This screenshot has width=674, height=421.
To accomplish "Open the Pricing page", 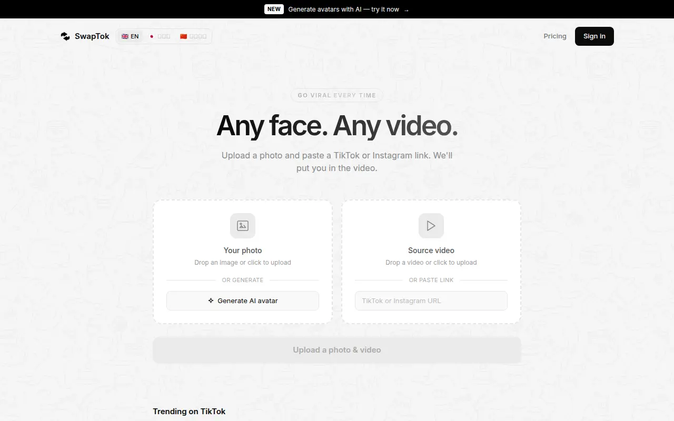I will coord(555,36).
